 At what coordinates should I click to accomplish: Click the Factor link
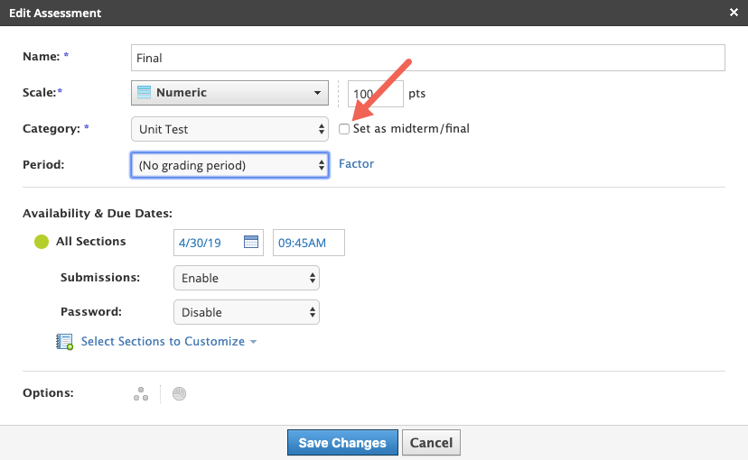[x=356, y=164]
